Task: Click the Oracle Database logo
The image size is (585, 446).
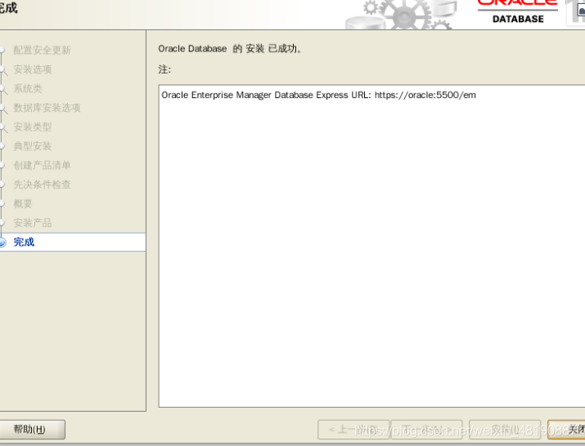Action: tap(518, 12)
